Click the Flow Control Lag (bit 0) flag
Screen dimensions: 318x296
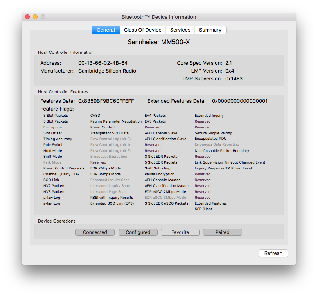(x=110, y=139)
